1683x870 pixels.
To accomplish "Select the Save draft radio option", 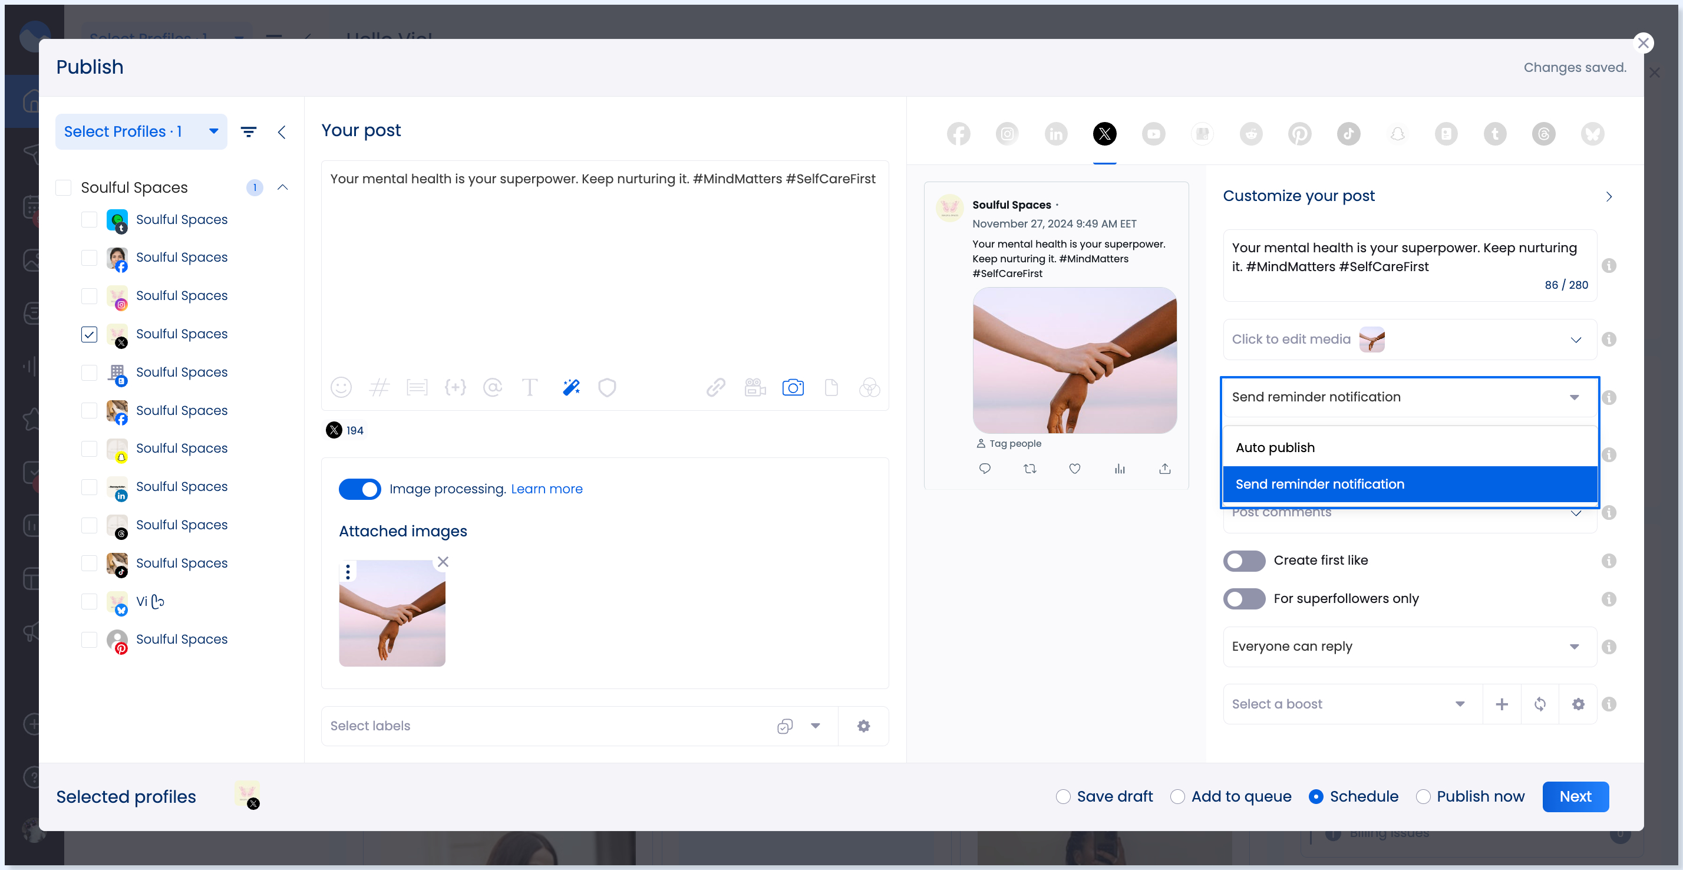I will 1063,797.
